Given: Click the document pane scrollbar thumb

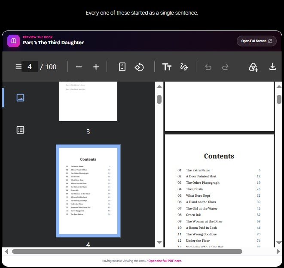Looking at the screenshot, I should [279, 99].
